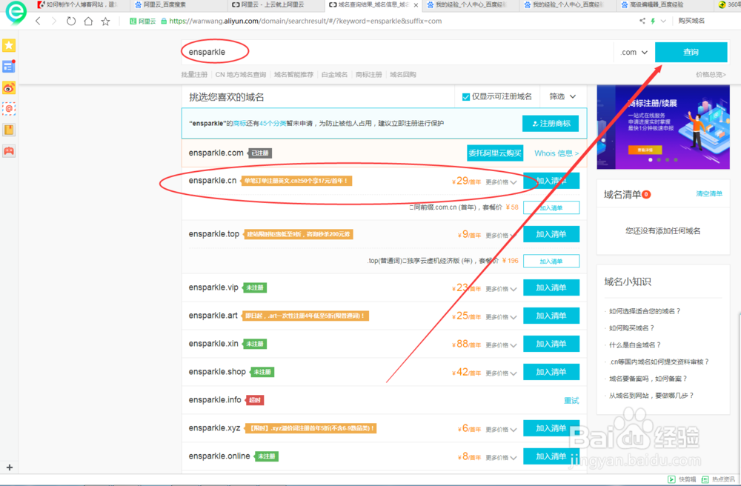
Task: Open the 域名智能推荐 menu link
Action: point(293,75)
